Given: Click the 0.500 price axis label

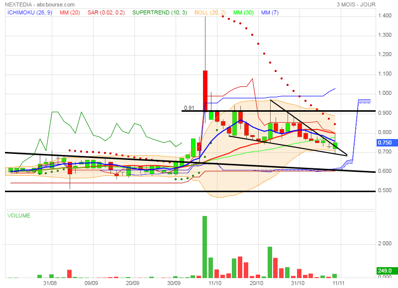Looking at the screenshot, I should [385, 190].
